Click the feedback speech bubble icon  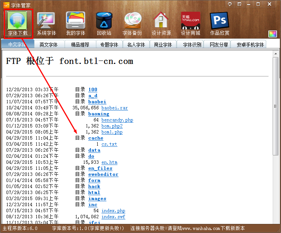(230, 4)
